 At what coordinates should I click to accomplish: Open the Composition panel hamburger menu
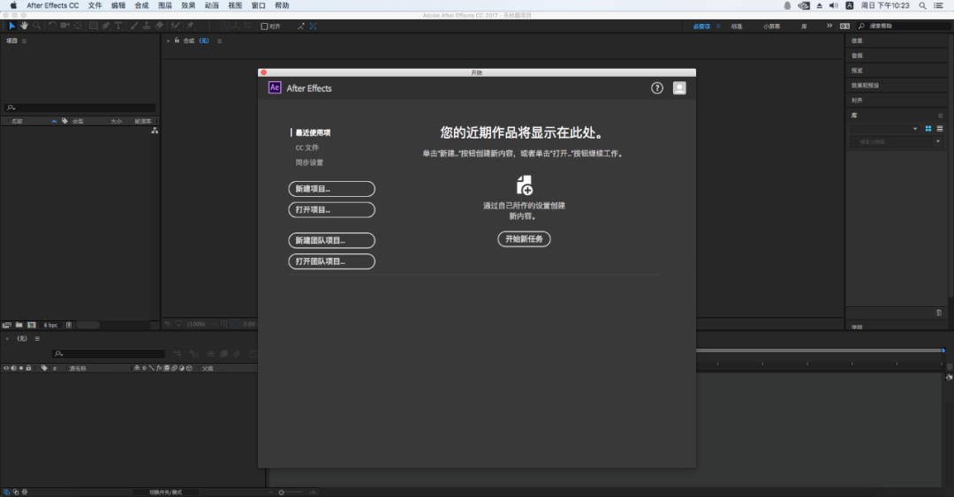(219, 41)
